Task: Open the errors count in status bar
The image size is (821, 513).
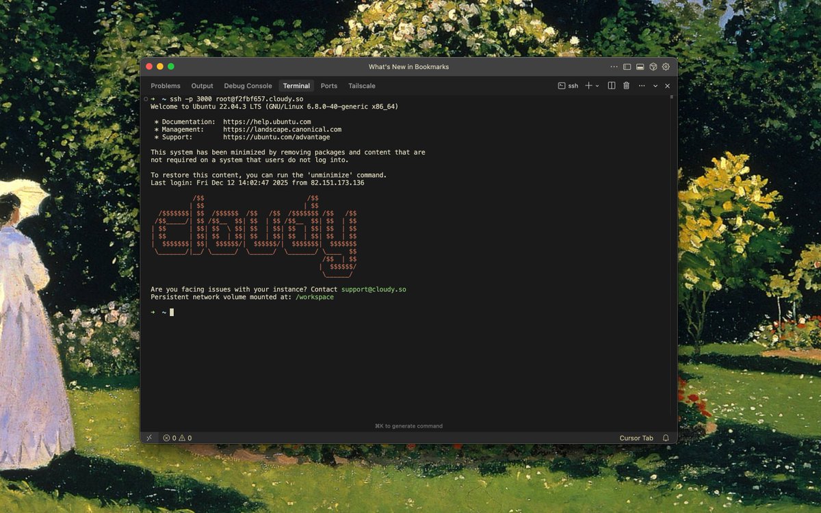Action: [169, 438]
